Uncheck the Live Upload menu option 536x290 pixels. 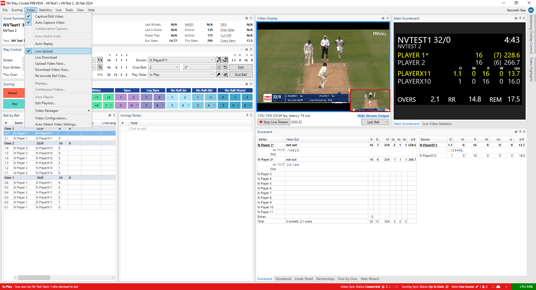44,51
